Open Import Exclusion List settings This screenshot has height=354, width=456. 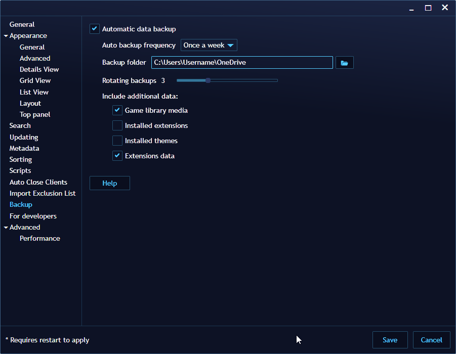(x=43, y=194)
